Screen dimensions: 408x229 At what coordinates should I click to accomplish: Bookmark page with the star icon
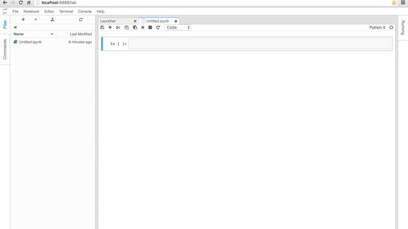394,3
